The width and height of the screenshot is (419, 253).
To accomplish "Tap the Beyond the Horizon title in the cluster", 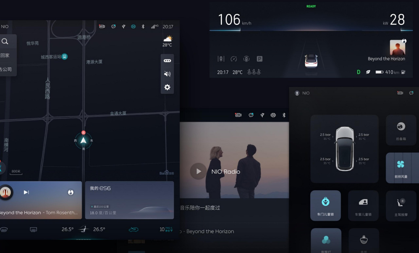I will tap(386, 59).
